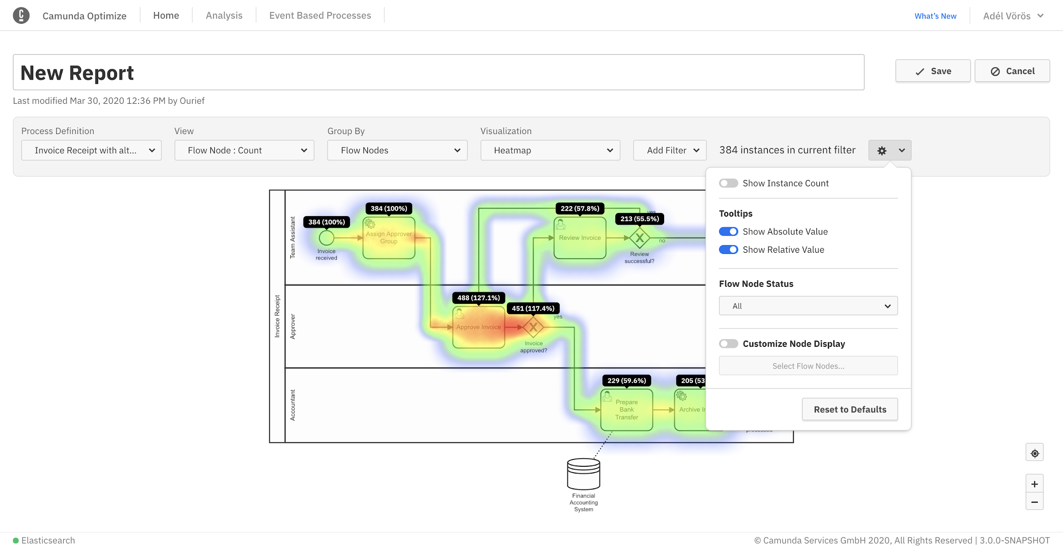Click the Camunda logo icon
This screenshot has width=1063, height=548.
pyautogui.click(x=21, y=16)
